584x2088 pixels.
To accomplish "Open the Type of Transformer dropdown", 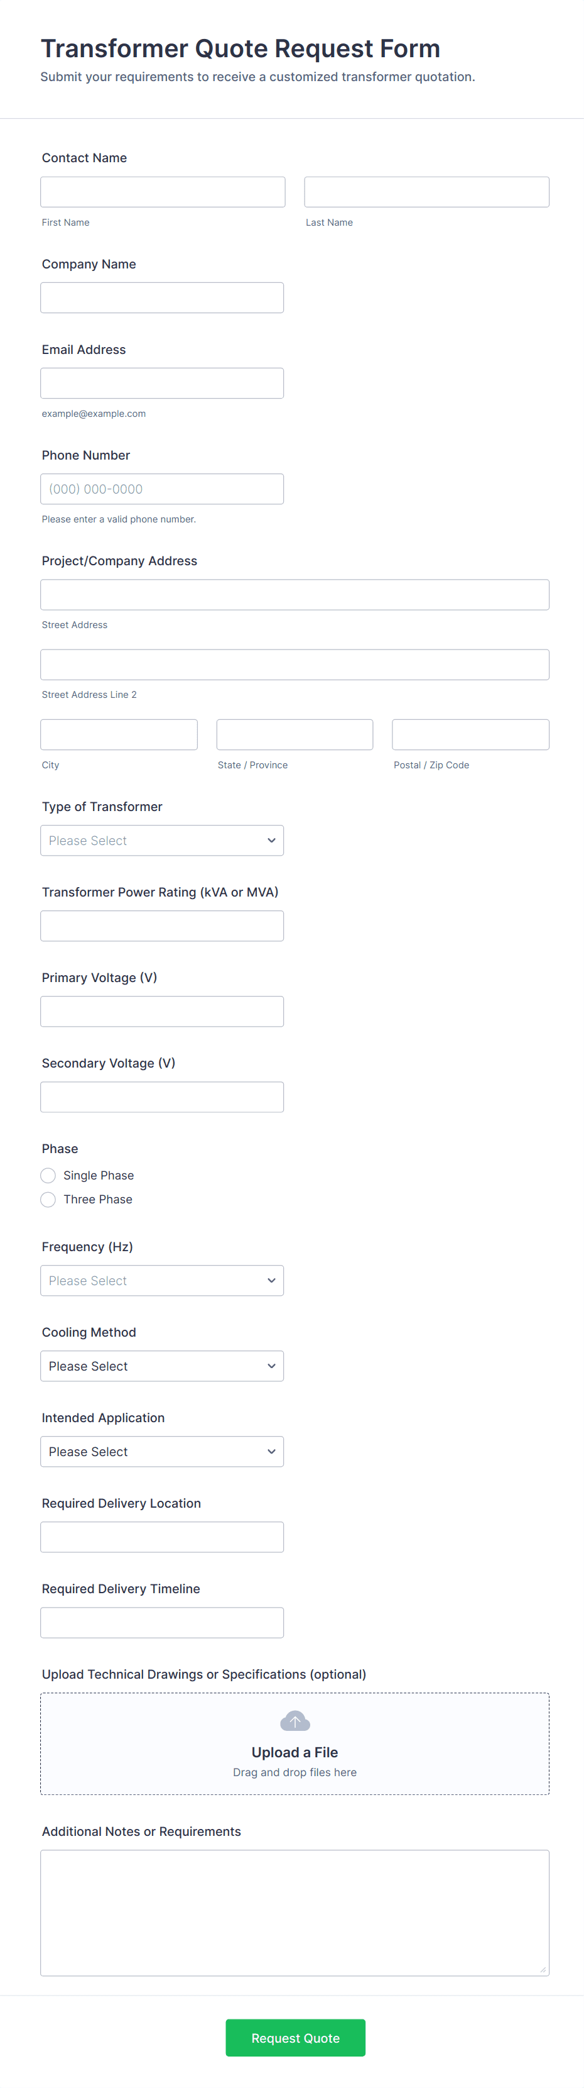I will coord(162,841).
